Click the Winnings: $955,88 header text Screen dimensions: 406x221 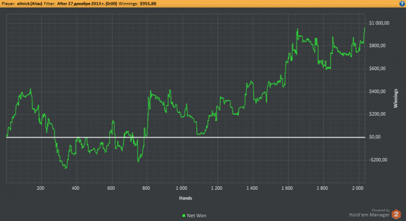pyautogui.click(x=137, y=3)
